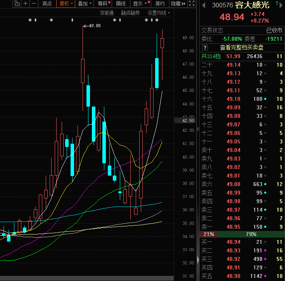285x281 pixels.
Task: Click the cyan diamond in 十六 row
Action: click(x=265, y=99)
